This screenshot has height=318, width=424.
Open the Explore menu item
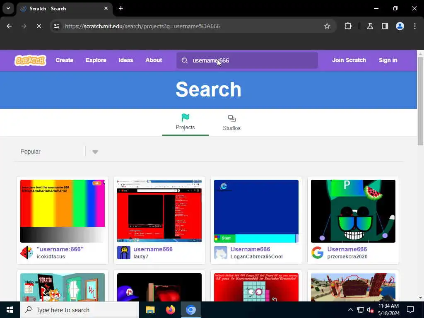[x=96, y=60]
